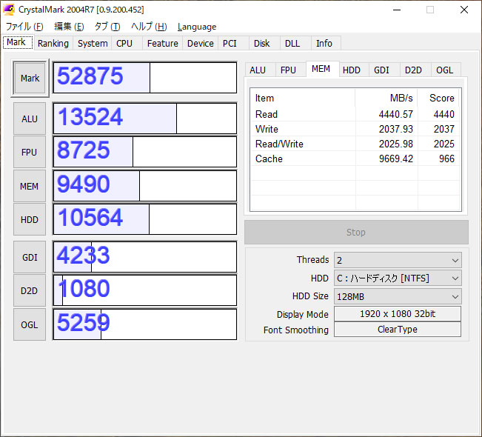Run the ALU benchmark button
482x437 pixels.
click(x=30, y=119)
